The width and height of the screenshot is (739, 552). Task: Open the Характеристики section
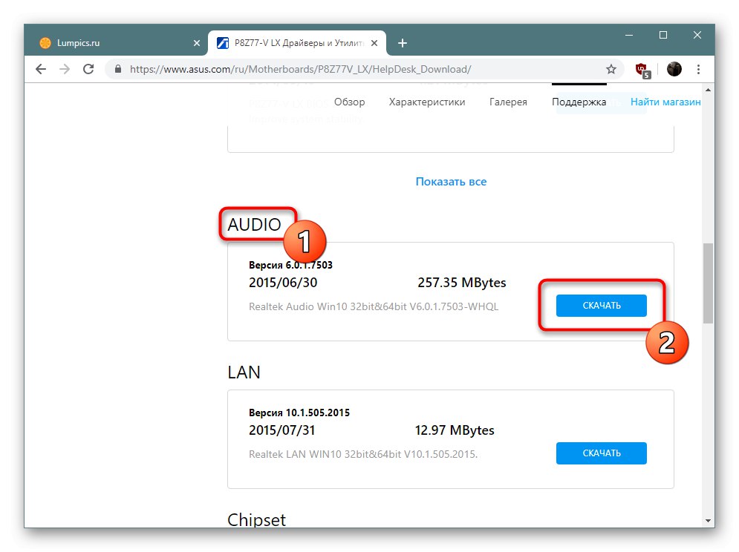(426, 102)
